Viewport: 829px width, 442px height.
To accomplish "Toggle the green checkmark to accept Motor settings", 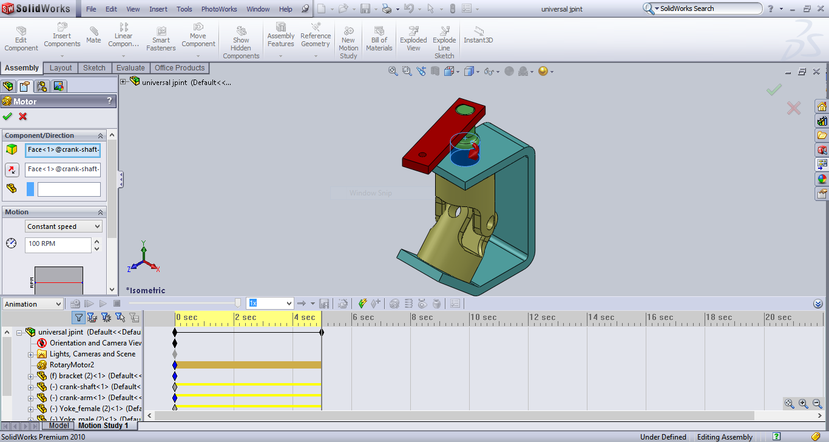I will tap(7, 116).
